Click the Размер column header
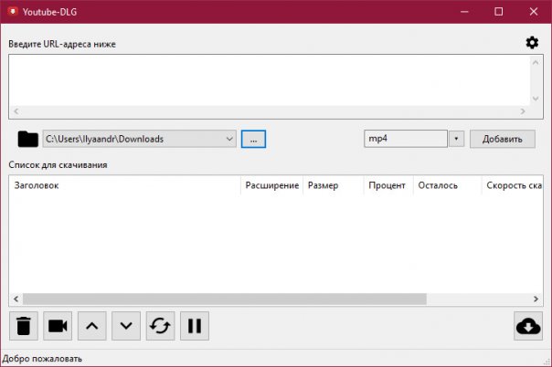 (333, 185)
